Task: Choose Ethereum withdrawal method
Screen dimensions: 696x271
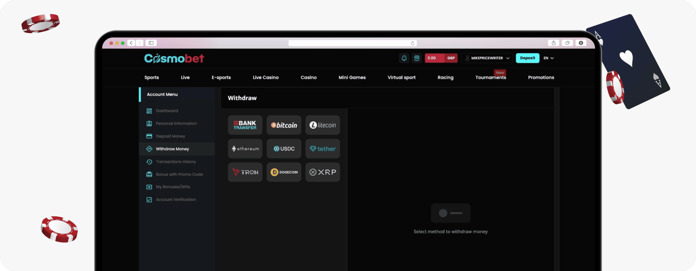Action: point(245,149)
